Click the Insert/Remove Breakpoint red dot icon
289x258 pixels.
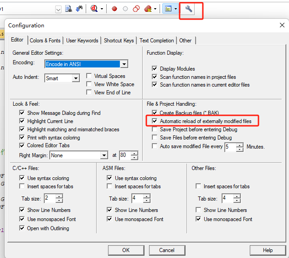pyautogui.click(x=114, y=9)
